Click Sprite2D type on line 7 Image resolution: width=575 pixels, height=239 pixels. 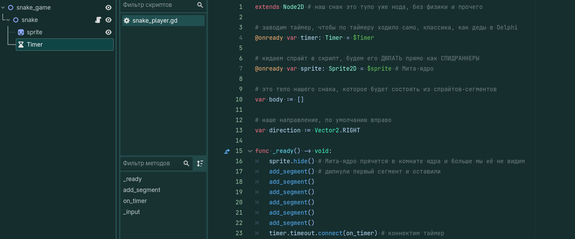[x=343, y=69]
